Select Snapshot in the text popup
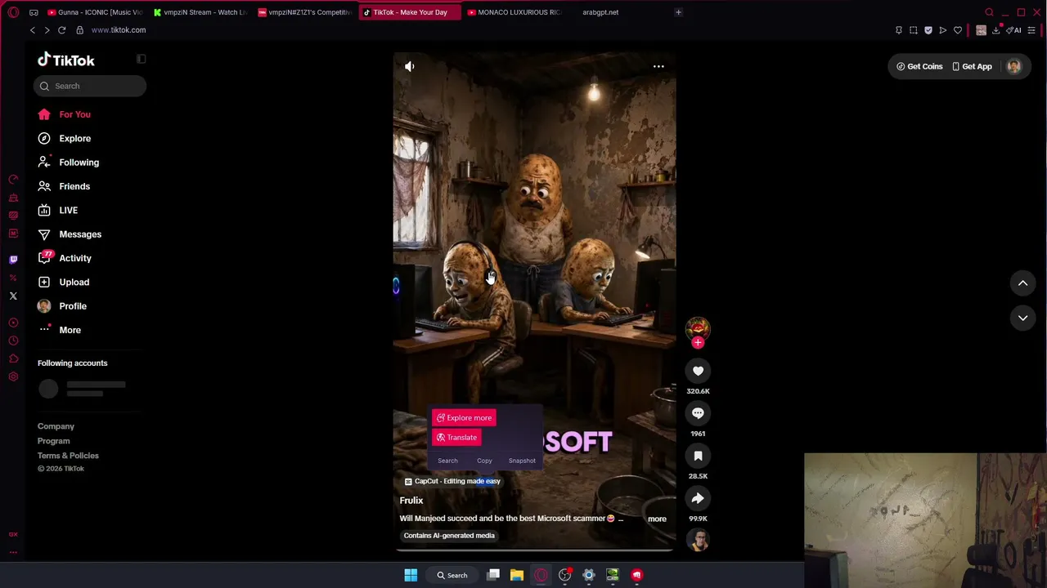1047x588 pixels. 522,461
